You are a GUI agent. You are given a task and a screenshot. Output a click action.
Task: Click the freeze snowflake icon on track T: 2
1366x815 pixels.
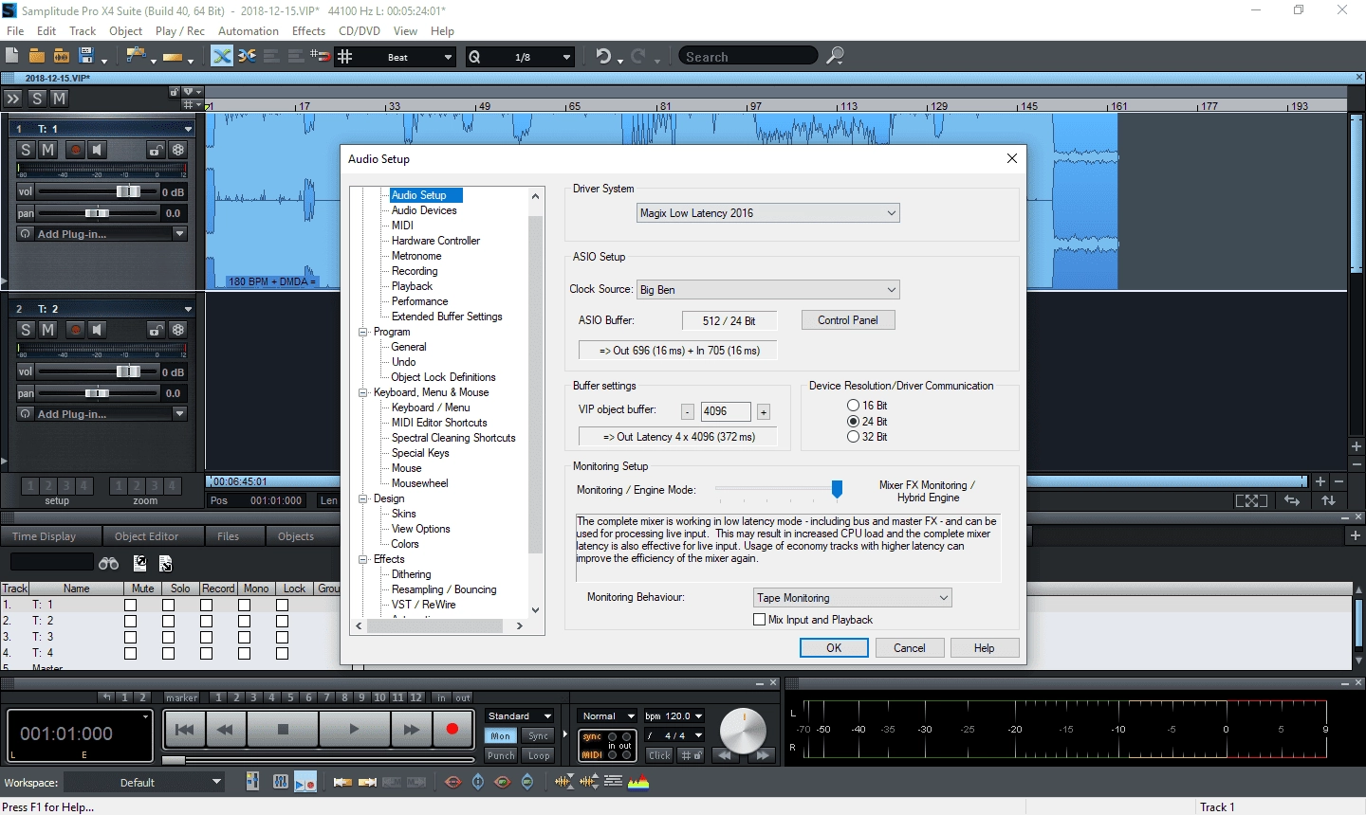177,330
